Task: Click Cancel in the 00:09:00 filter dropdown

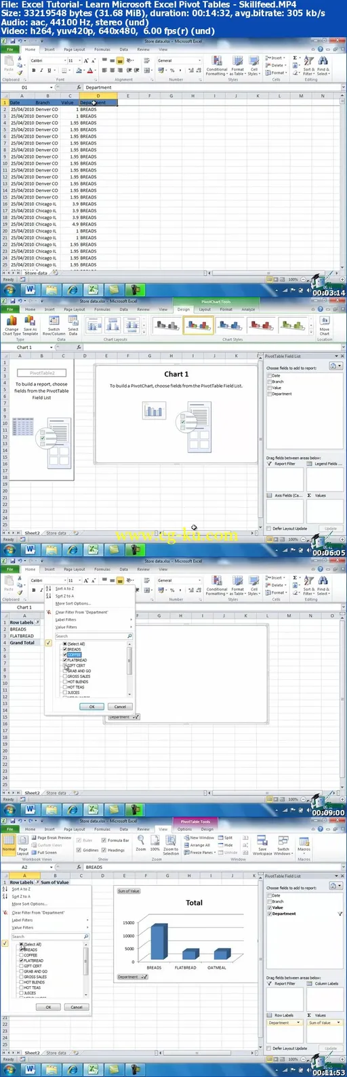Action: 120,706
